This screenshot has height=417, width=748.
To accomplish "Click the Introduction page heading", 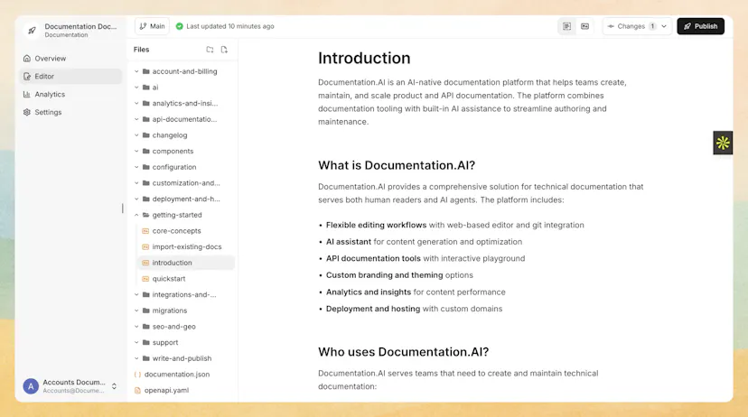I will (364, 58).
